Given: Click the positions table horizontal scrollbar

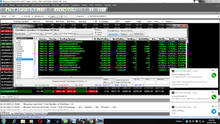Looking at the screenshot, I should 71,77.
